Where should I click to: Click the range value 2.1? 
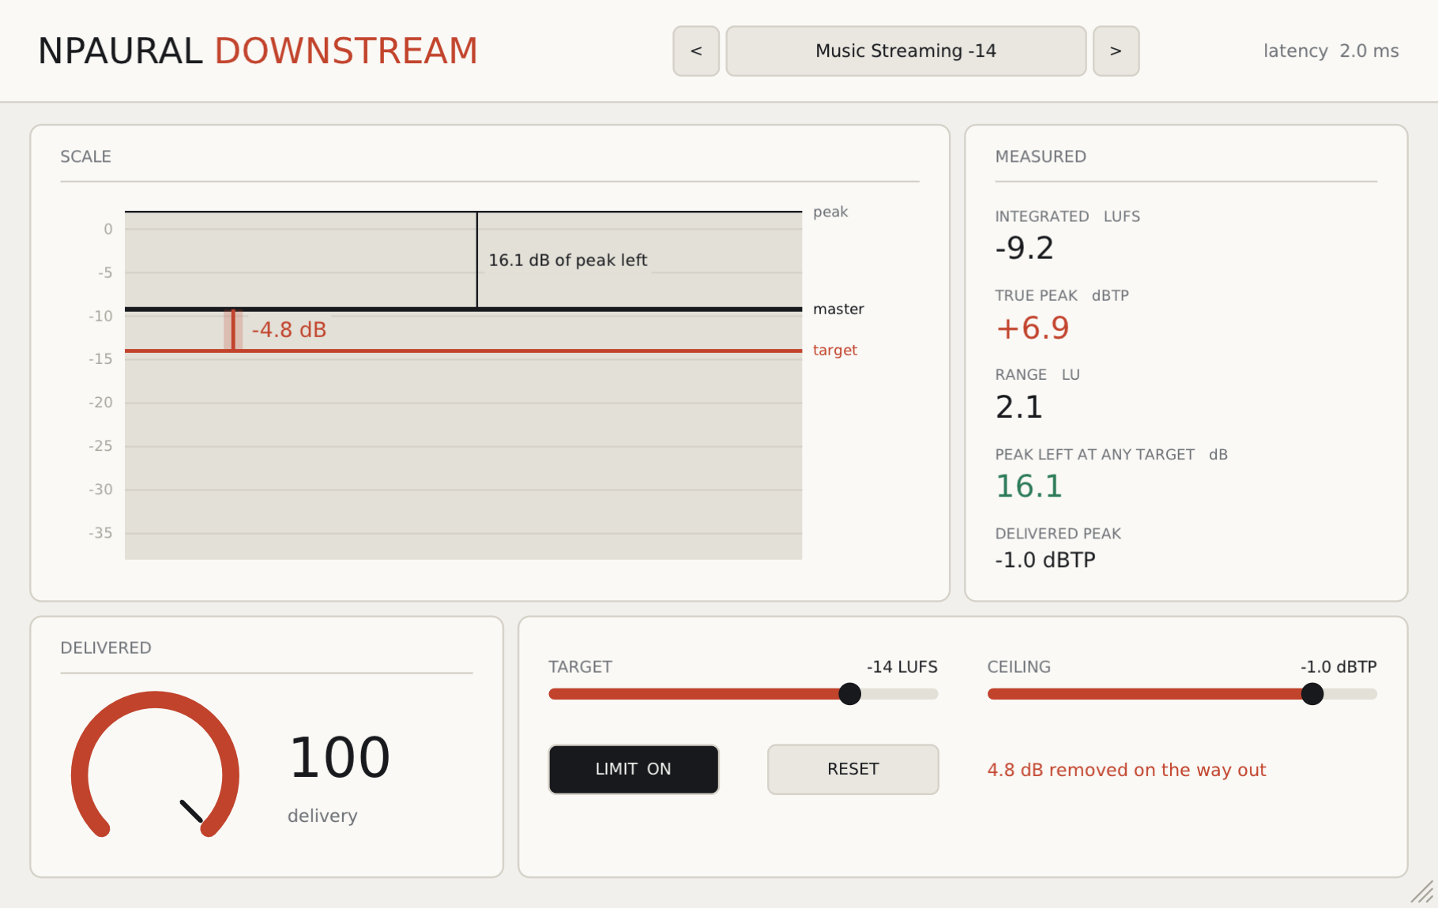(1019, 407)
